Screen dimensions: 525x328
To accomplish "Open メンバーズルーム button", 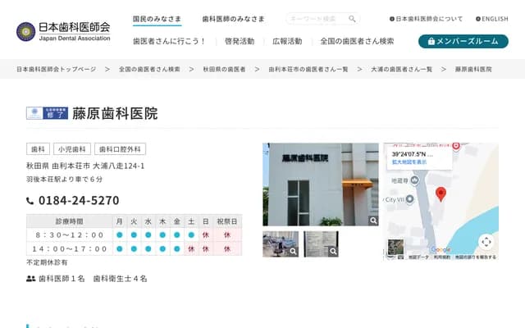I will coord(463,41).
